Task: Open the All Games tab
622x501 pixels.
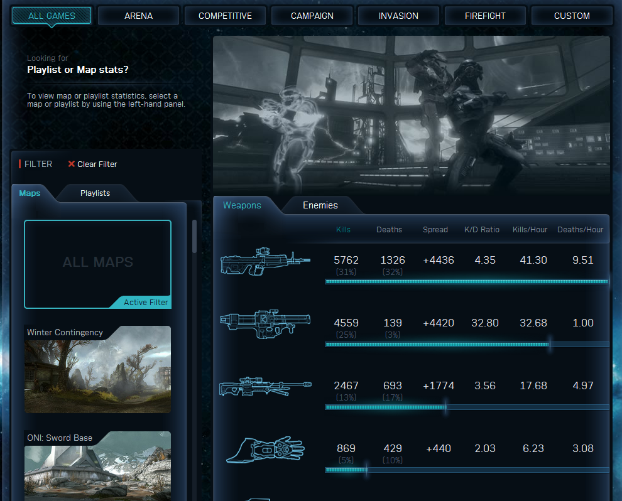Action: pos(52,16)
